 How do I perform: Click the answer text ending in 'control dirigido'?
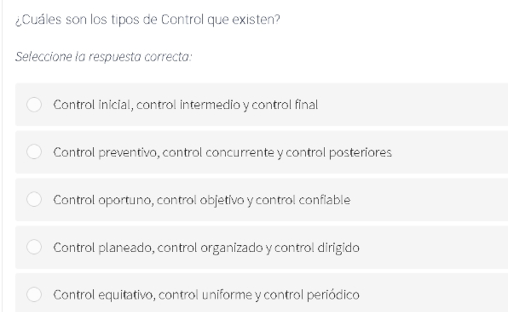[206, 247]
